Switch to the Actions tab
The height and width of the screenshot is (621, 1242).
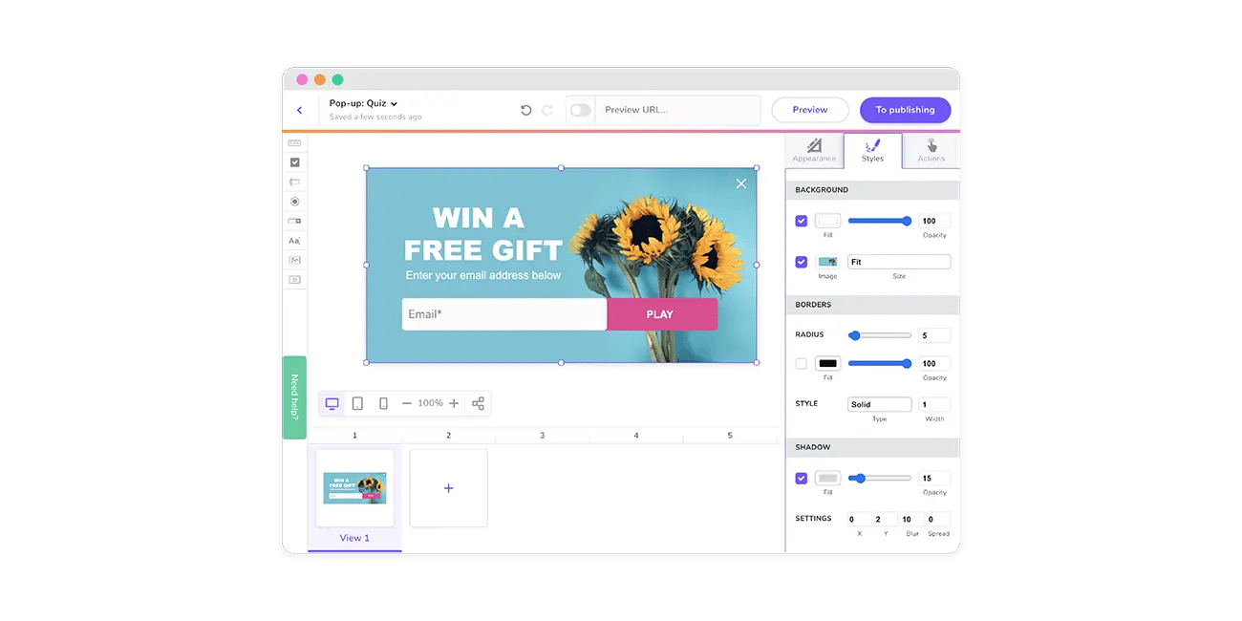point(931,150)
